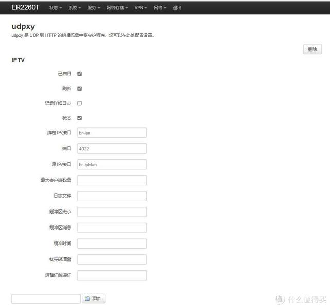Enable the 记录详细日志 verbose checkbox
This screenshot has width=330, height=308.
(79, 103)
